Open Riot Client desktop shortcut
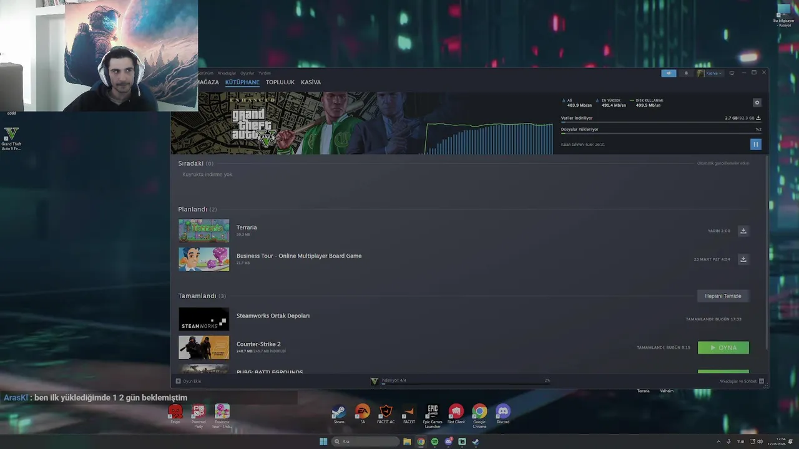 pos(456,414)
